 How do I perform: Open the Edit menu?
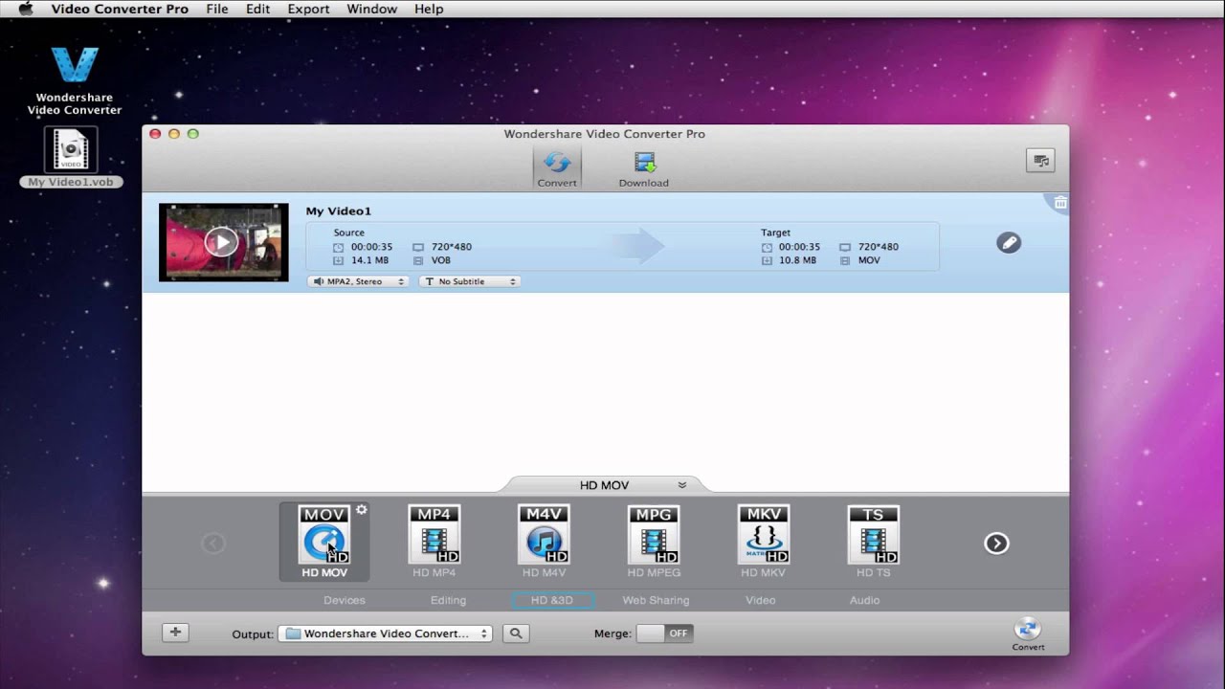click(257, 9)
